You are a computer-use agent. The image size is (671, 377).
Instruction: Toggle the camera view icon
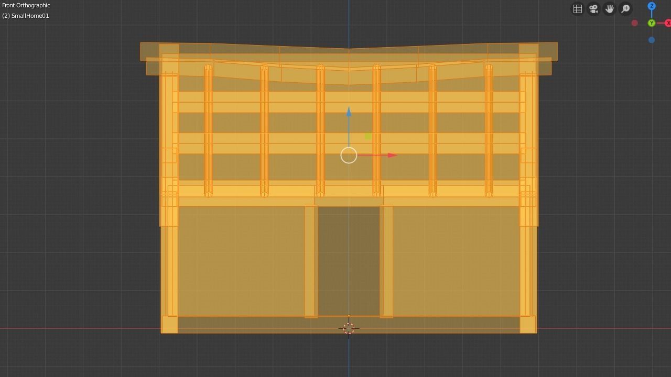click(x=593, y=9)
